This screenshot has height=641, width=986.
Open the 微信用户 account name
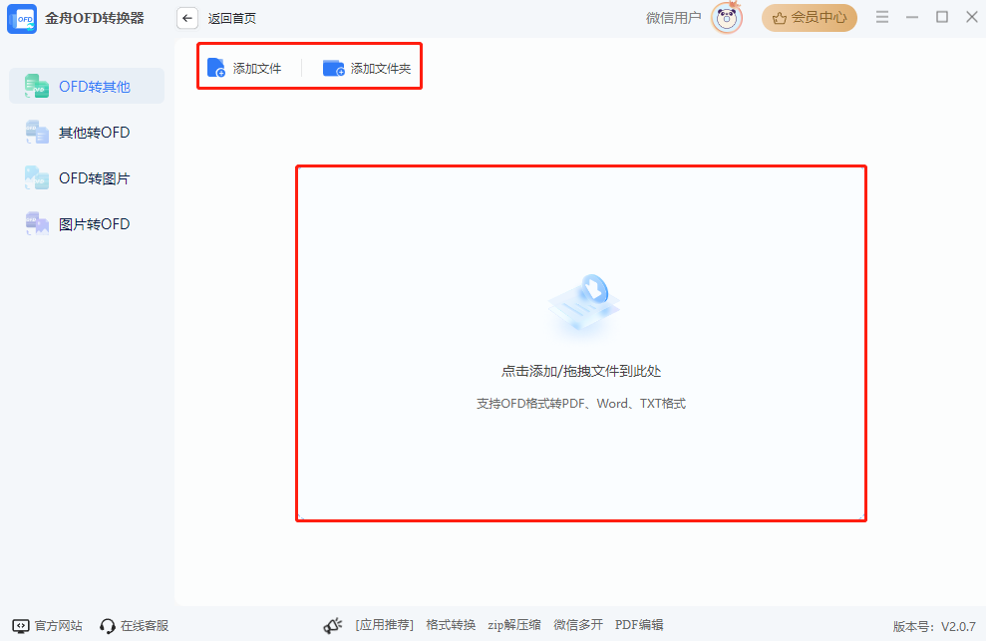[x=673, y=18]
